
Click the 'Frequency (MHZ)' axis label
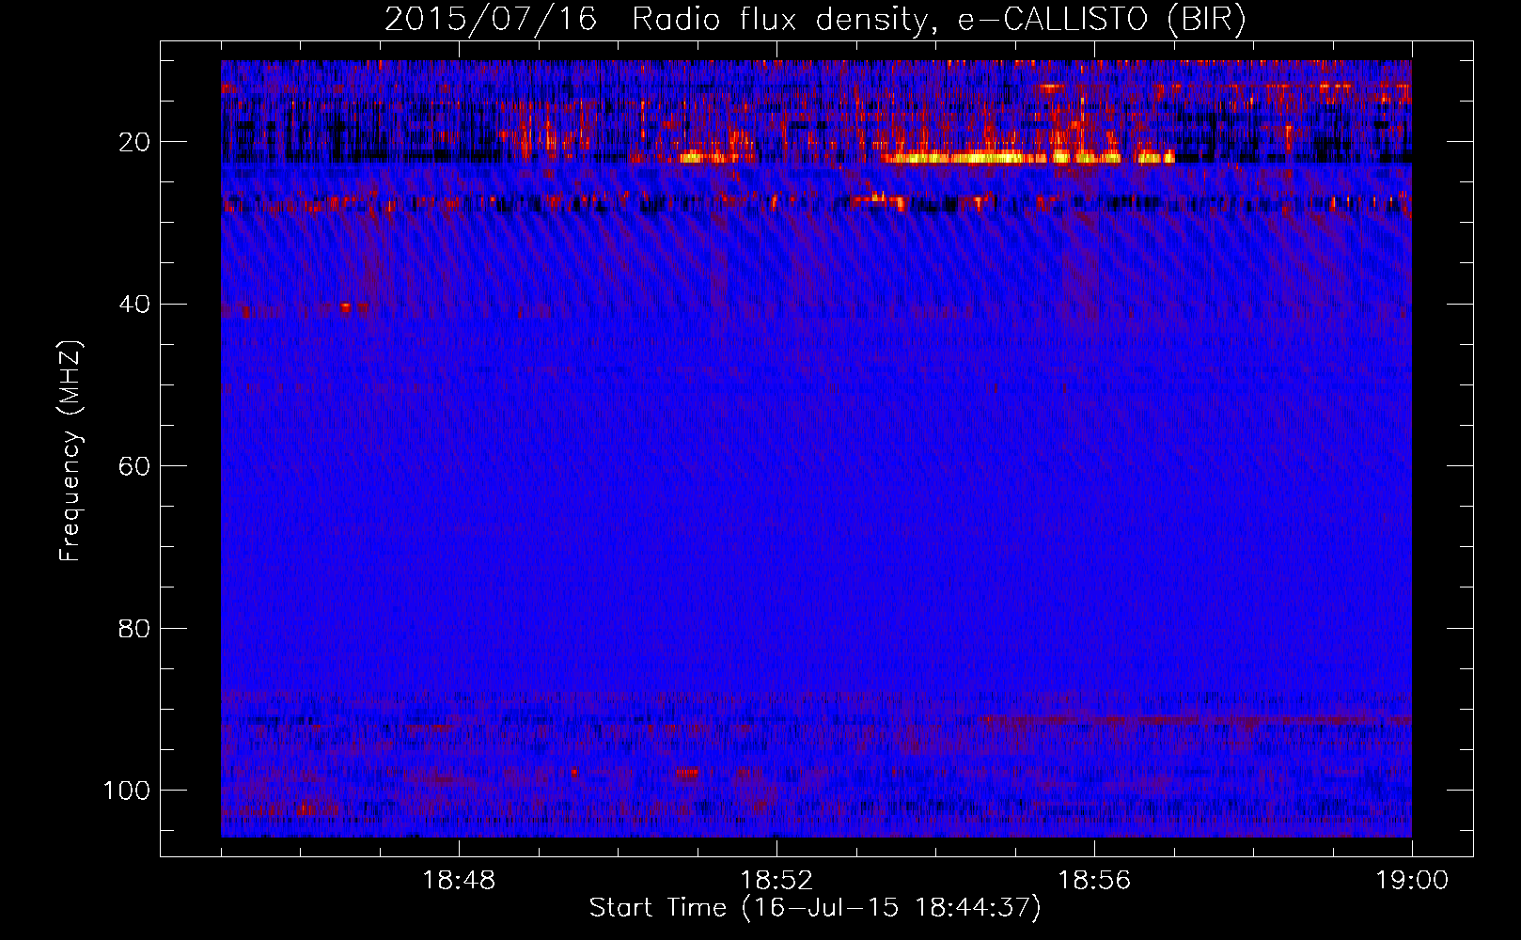point(71,451)
